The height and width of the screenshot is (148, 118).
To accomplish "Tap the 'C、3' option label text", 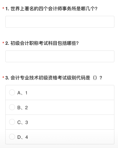I will click(x=23, y=122).
